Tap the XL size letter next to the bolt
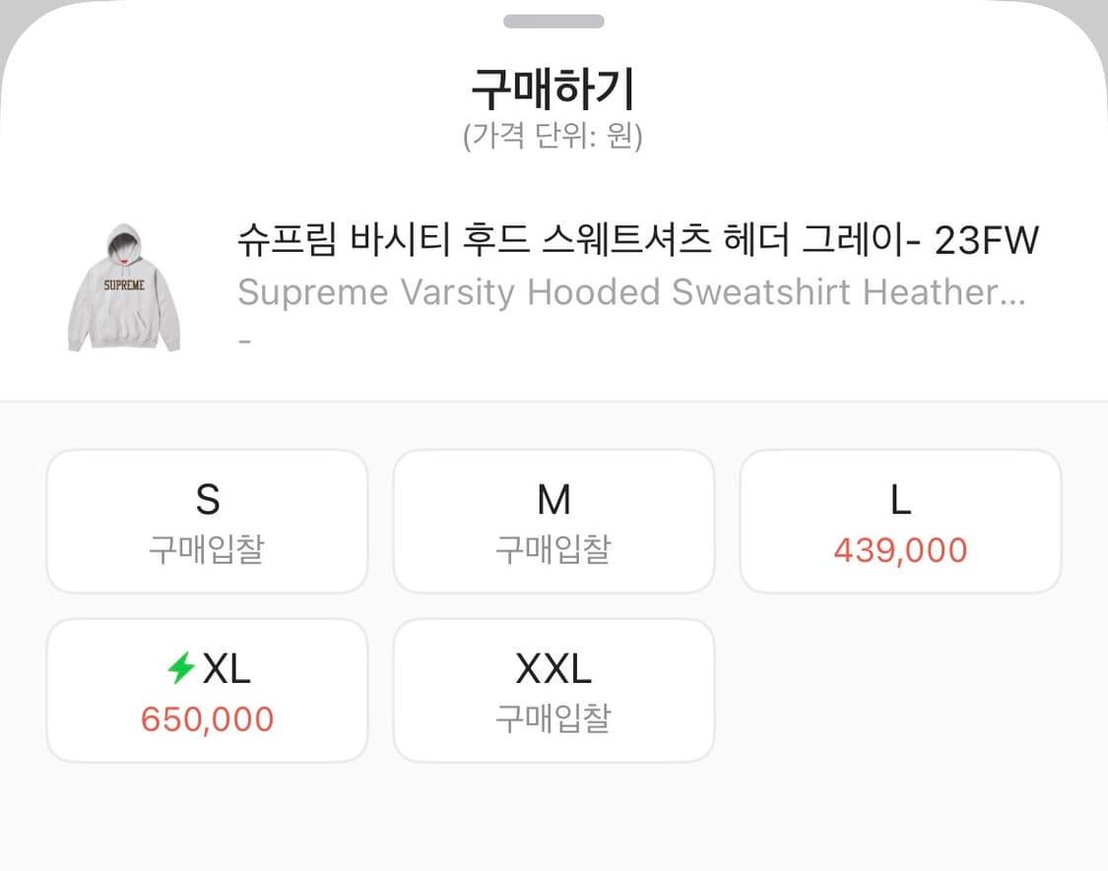Viewport: 1108px width, 871px height. tap(227, 668)
